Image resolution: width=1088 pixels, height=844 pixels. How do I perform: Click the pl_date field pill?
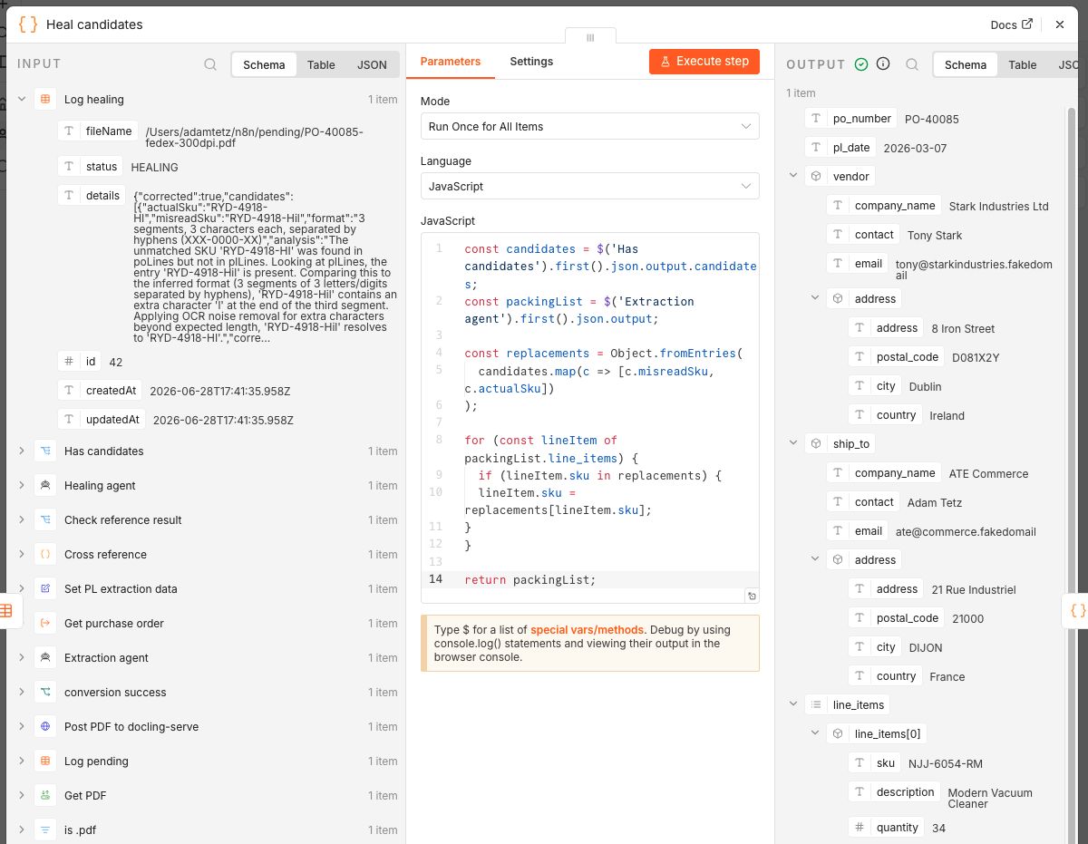(x=840, y=148)
